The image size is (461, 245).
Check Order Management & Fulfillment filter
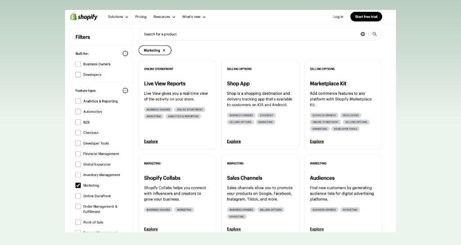point(78,206)
